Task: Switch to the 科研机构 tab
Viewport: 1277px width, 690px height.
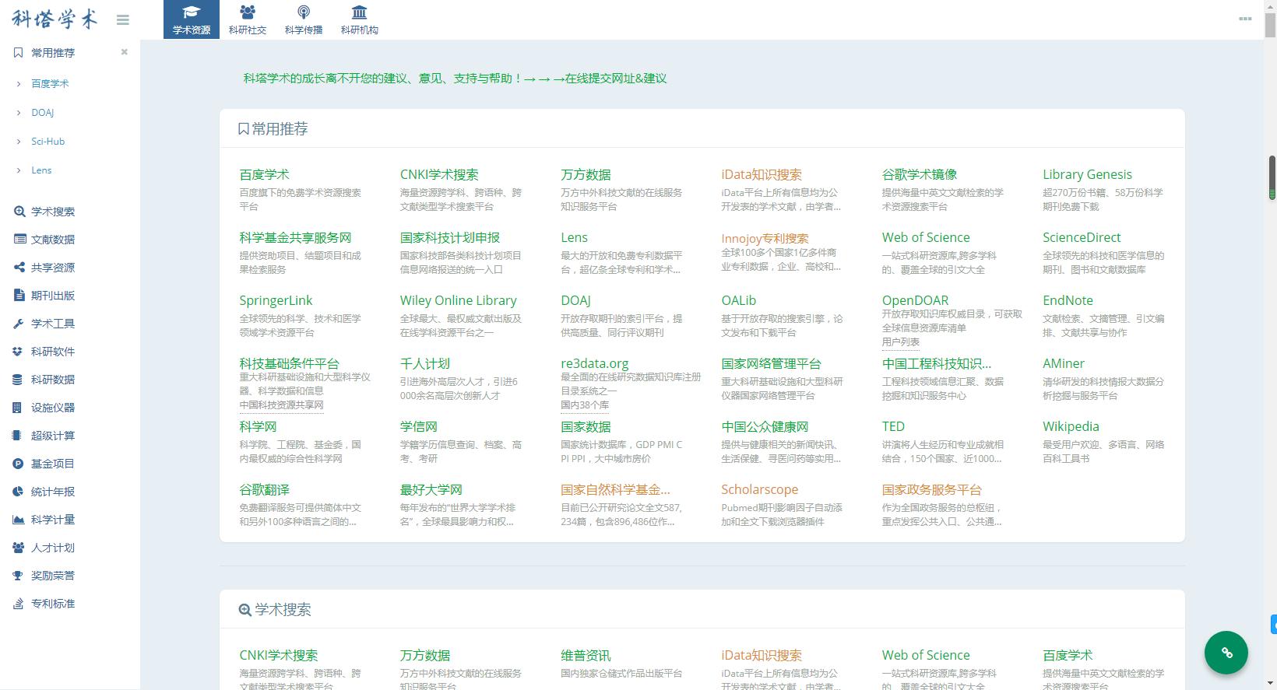Action: (x=360, y=19)
